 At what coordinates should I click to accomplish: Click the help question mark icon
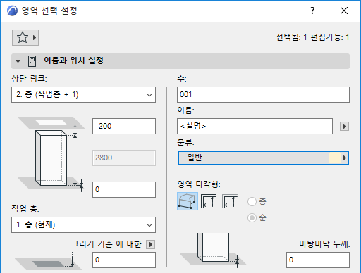click(x=312, y=11)
